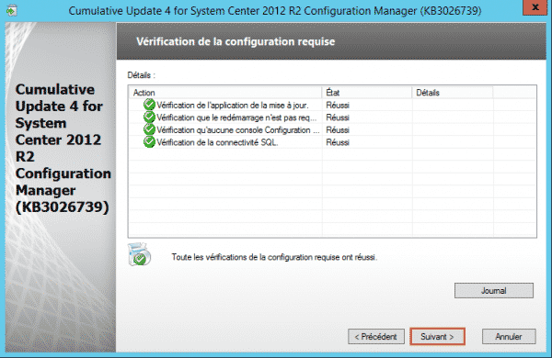Click the 'Détails :' label above the list
552x358 pixels.
pyautogui.click(x=141, y=75)
